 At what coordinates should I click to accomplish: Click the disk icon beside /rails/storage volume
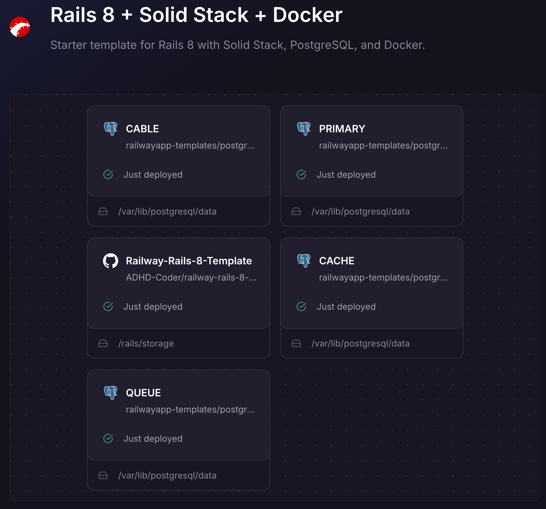(x=103, y=343)
